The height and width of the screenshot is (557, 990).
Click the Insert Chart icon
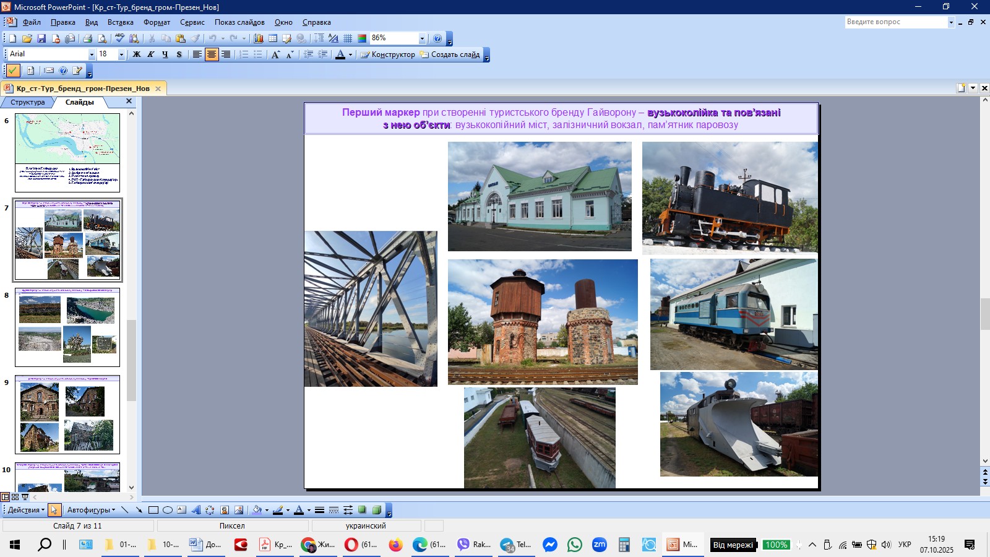[x=259, y=38]
